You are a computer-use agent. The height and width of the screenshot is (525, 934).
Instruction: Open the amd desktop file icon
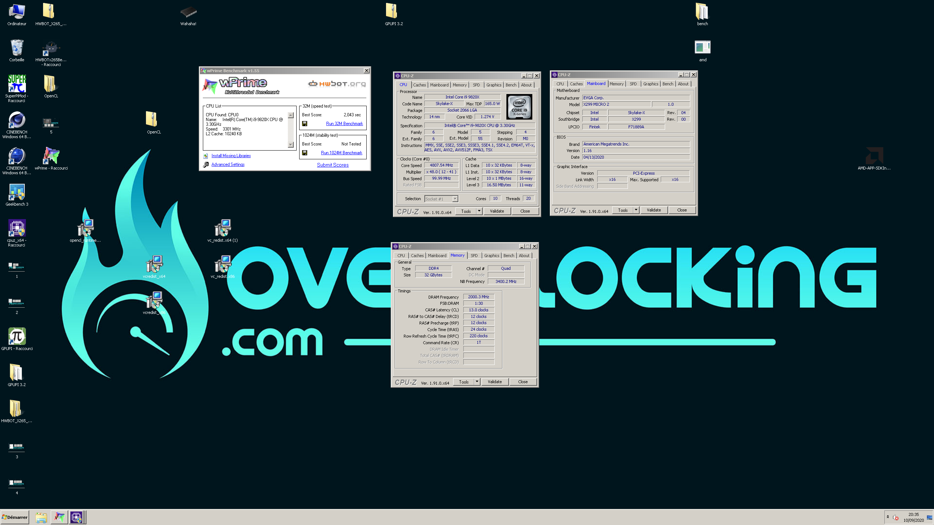(x=703, y=51)
